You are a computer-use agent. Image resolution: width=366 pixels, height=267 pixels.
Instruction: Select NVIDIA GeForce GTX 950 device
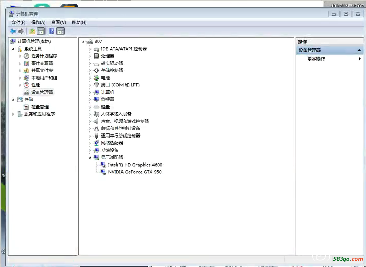[134, 172]
